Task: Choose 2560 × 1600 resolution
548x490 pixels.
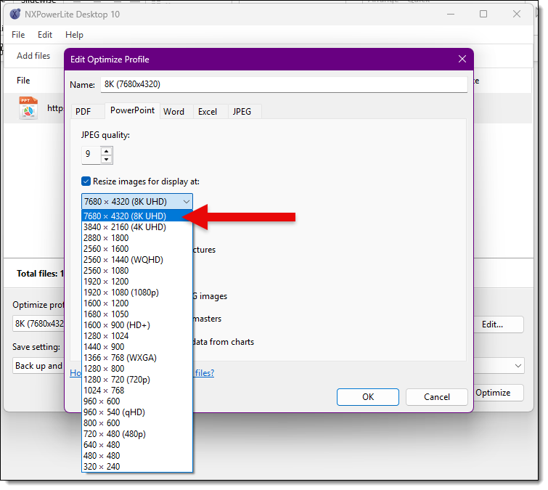Action: (x=137, y=249)
